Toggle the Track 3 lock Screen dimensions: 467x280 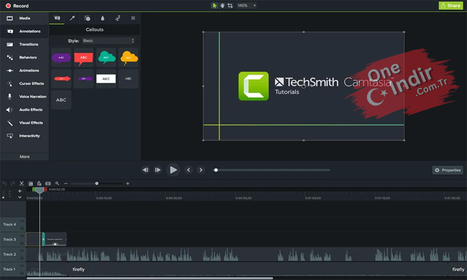click(22, 243)
